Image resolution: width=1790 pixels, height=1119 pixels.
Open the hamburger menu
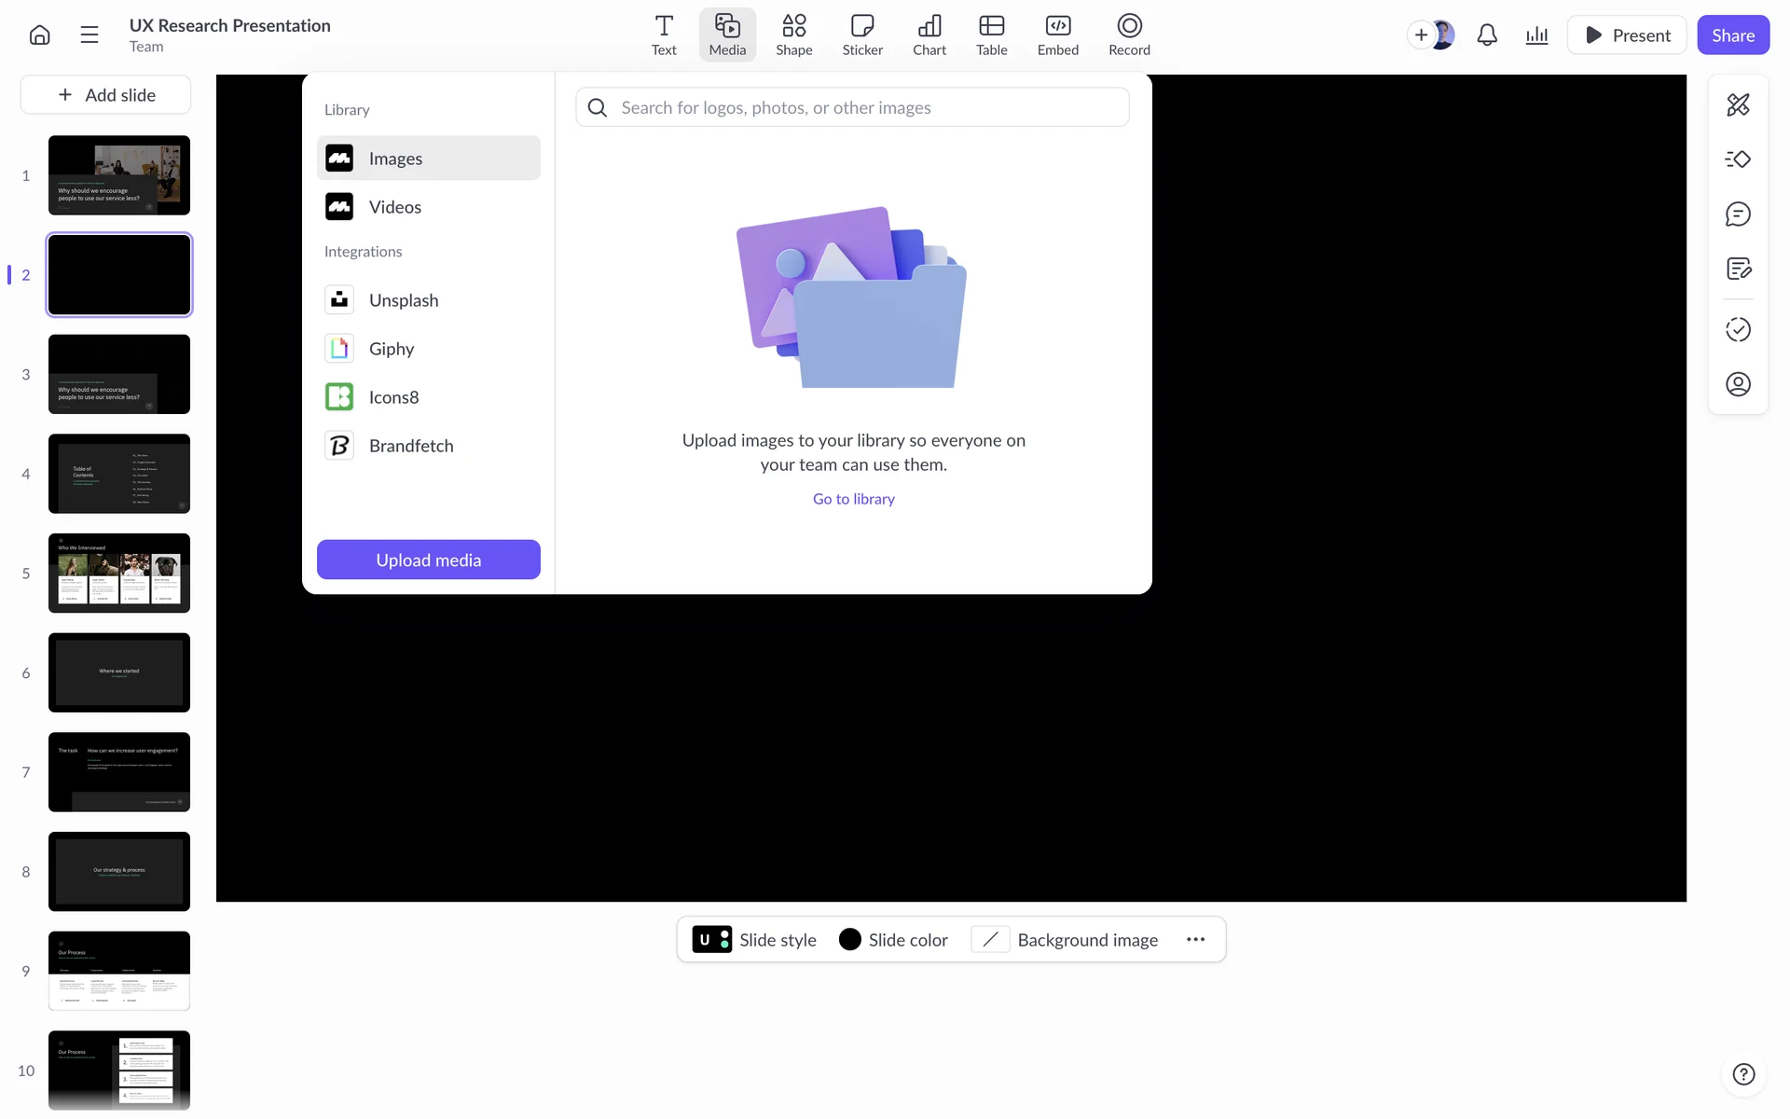point(89,35)
